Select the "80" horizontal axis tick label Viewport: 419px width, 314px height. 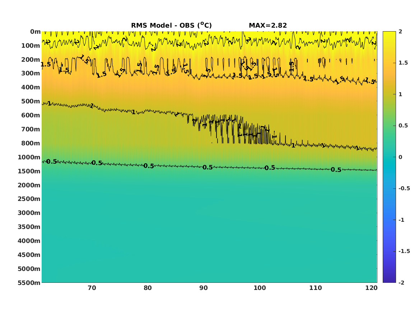pyautogui.click(x=148, y=288)
